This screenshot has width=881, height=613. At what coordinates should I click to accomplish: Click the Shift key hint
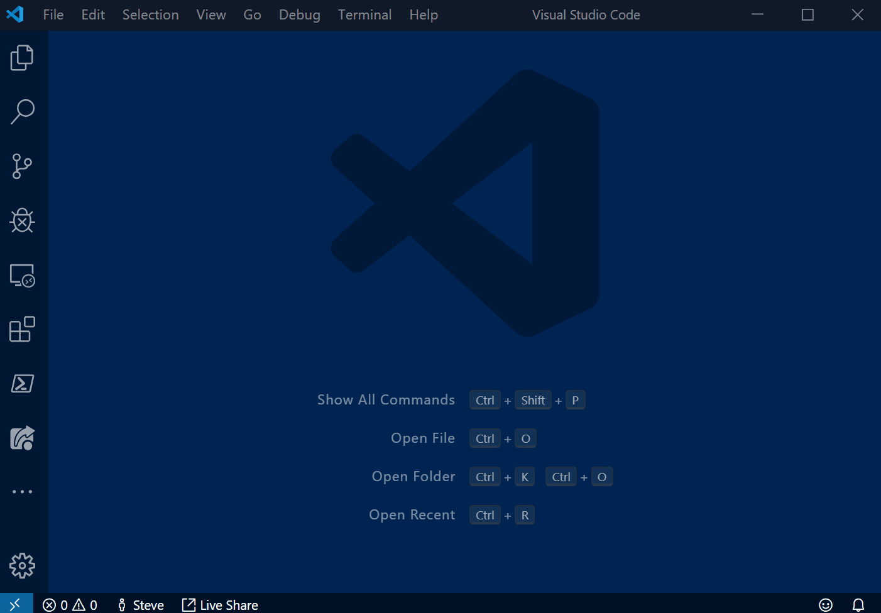(x=533, y=400)
